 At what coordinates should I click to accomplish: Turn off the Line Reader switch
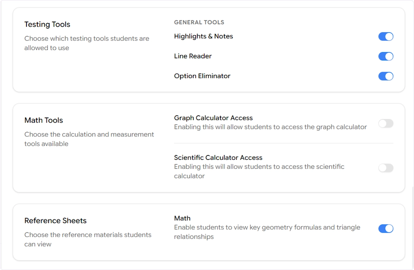click(386, 56)
